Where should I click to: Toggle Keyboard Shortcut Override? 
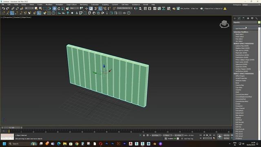pos(91,9)
